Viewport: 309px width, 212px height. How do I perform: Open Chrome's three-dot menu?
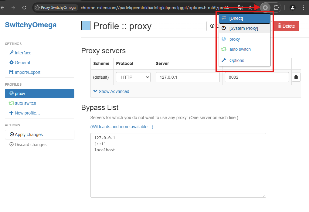304,8
